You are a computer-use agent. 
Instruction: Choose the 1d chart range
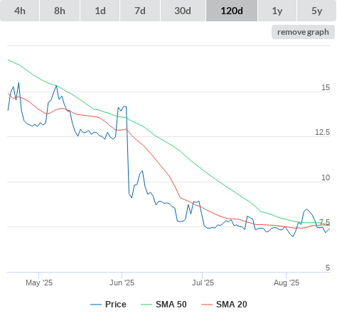pyautogui.click(x=100, y=11)
